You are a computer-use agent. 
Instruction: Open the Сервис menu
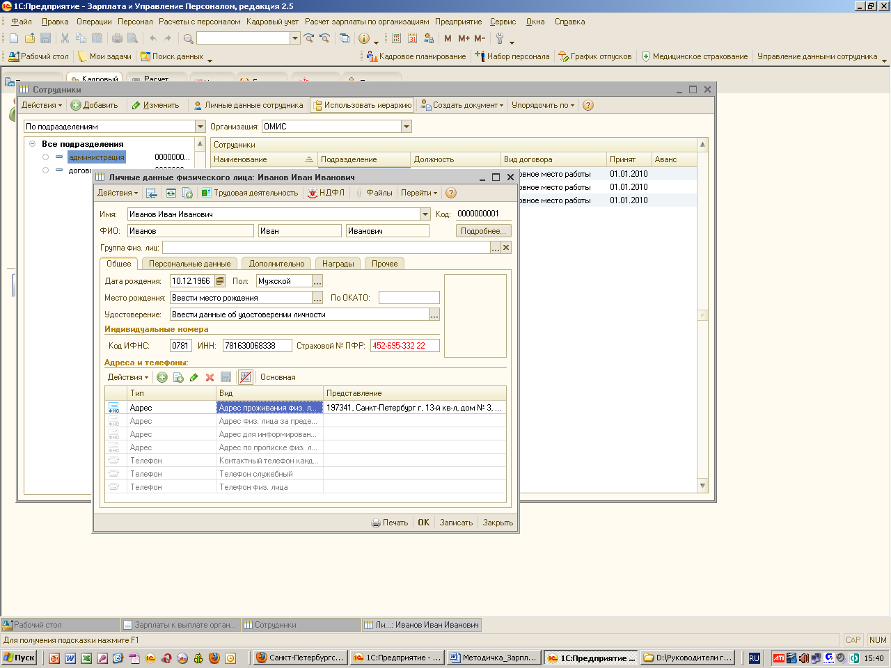point(503,22)
